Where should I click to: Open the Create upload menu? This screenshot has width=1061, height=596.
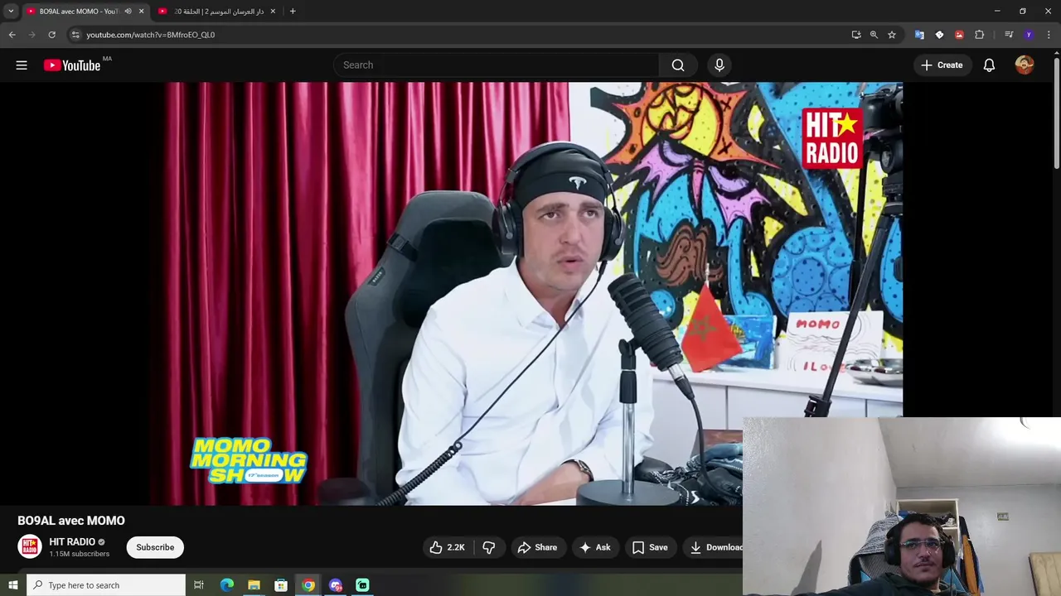pyautogui.click(x=942, y=65)
